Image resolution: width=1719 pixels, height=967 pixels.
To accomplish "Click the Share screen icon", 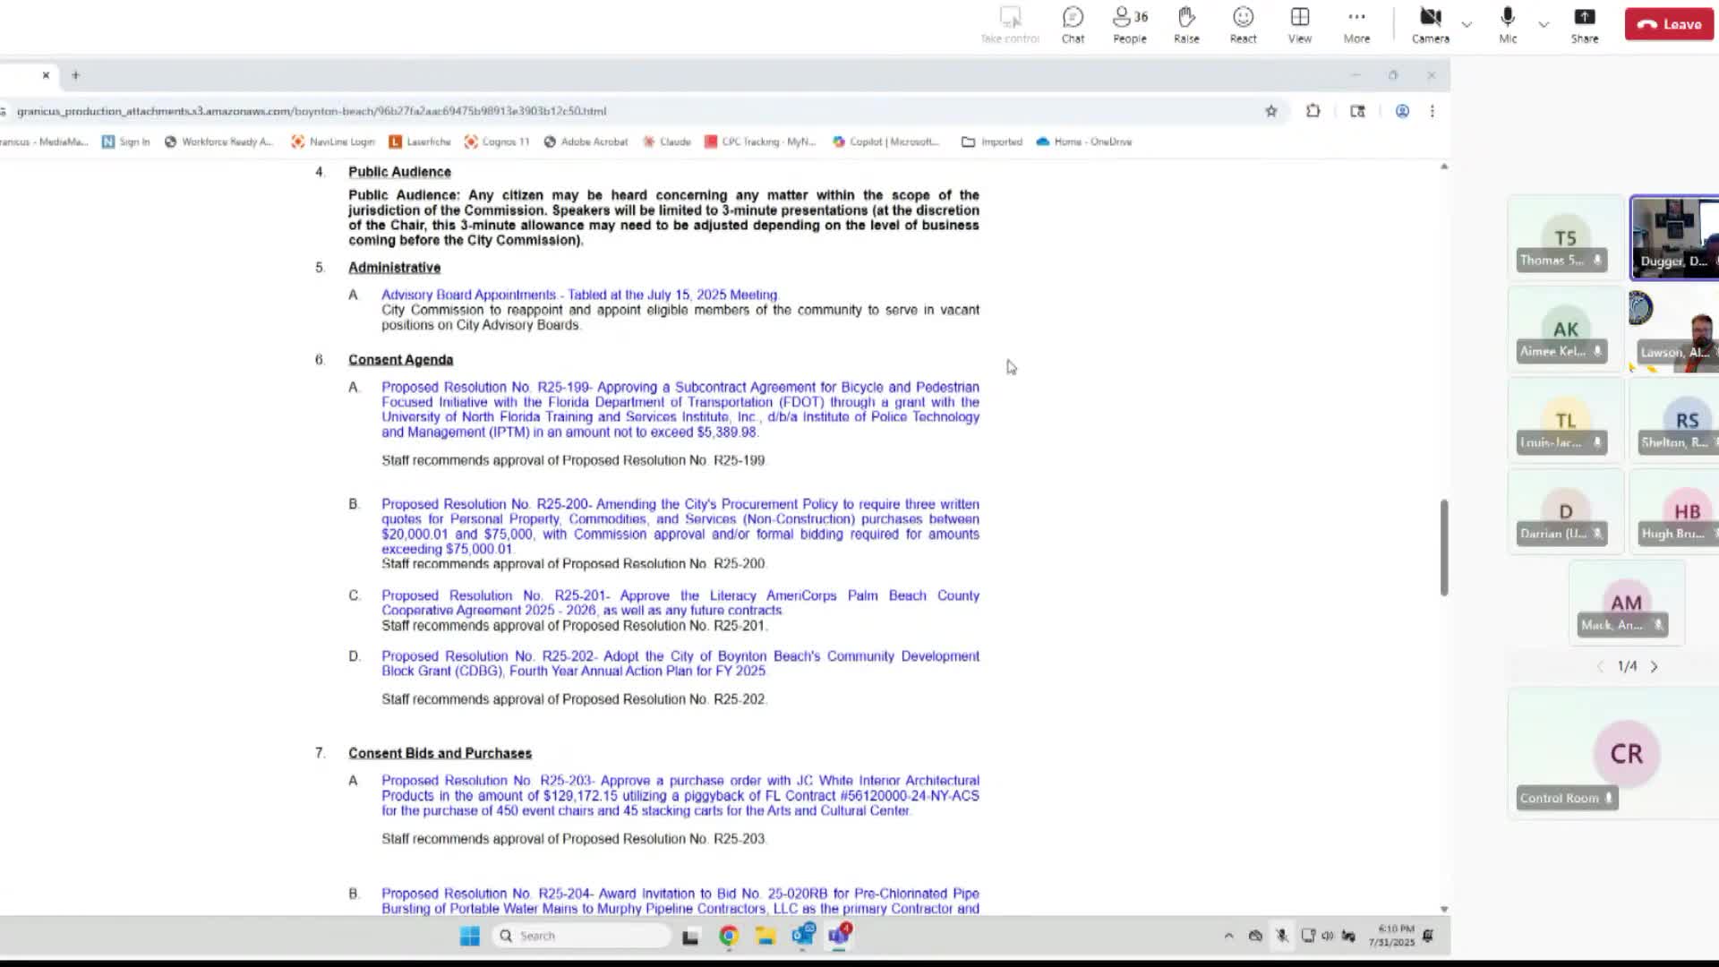I will point(1584,24).
